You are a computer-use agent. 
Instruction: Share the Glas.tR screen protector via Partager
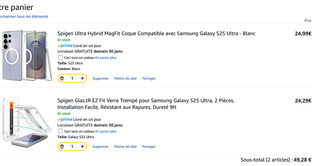coord(149,147)
